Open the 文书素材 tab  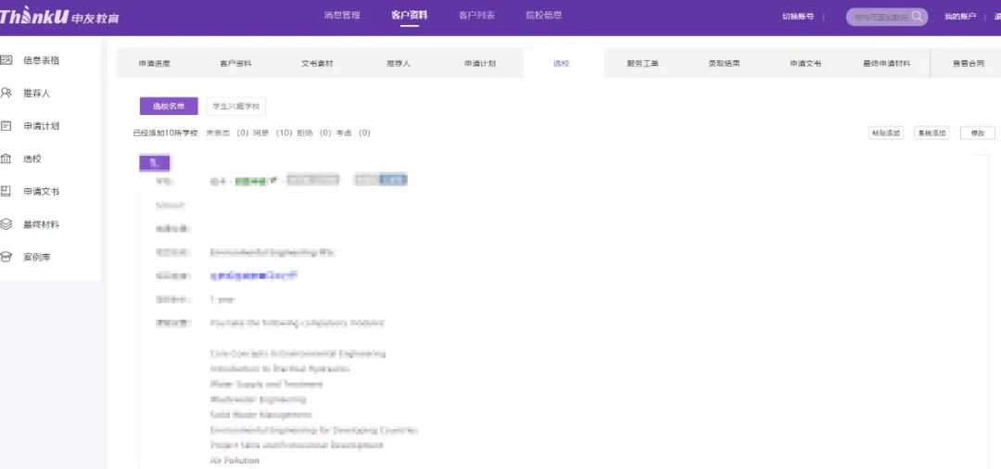317,64
